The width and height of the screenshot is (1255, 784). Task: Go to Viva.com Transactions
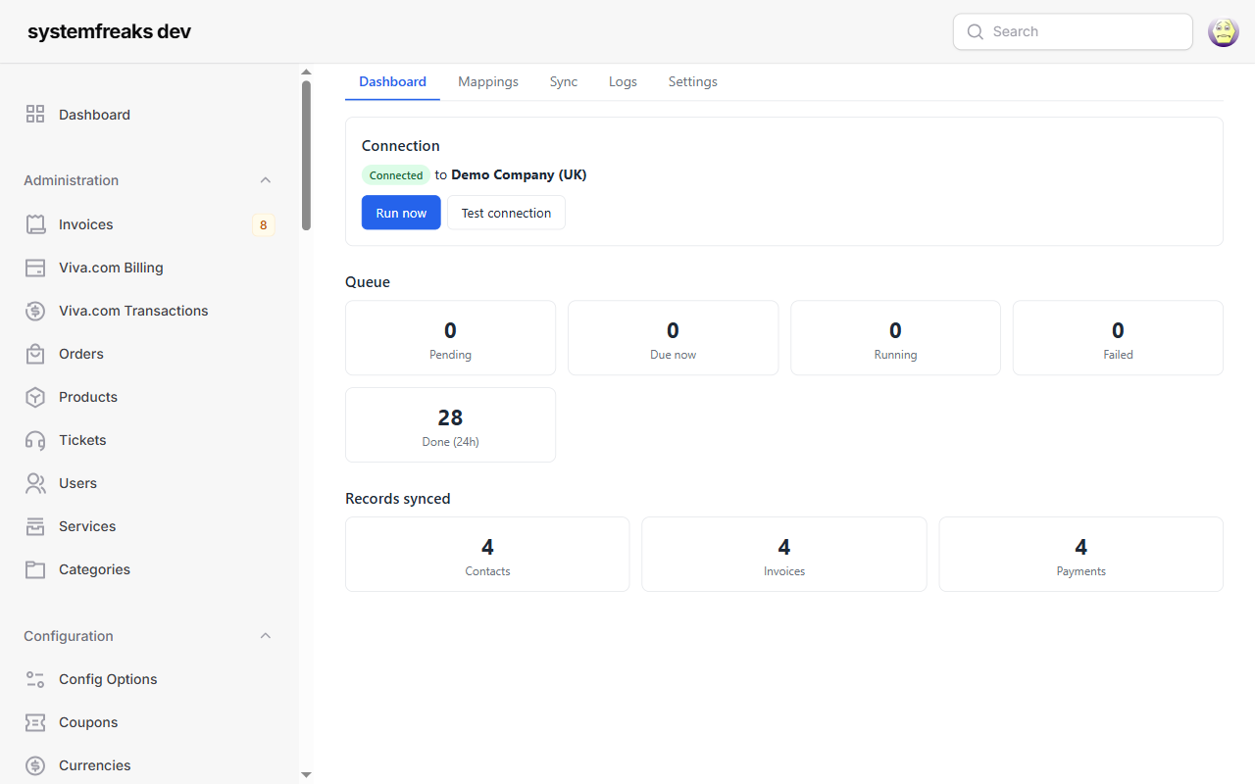(133, 311)
